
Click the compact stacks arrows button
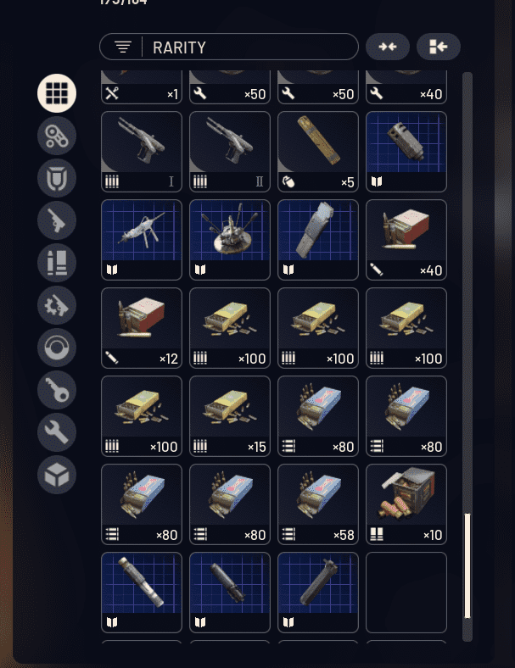[388, 47]
